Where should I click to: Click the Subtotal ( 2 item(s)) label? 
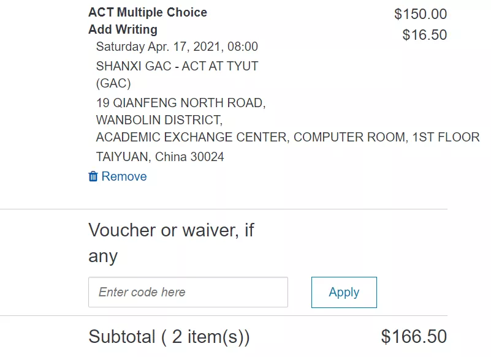click(x=169, y=337)
